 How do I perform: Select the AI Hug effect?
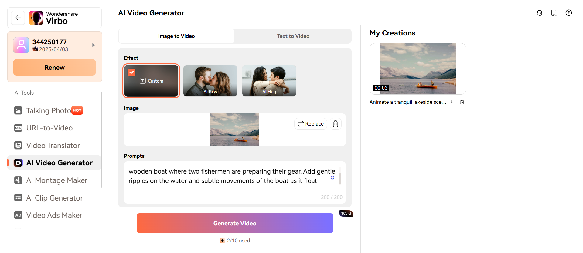(269, 81)
